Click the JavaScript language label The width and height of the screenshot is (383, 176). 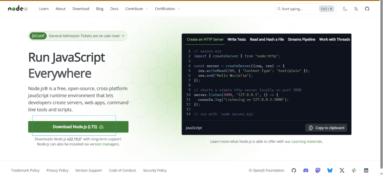pos(194,128)
